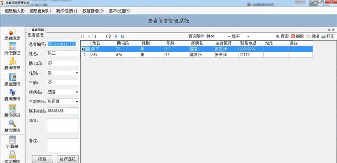Go to previous record navigation arrow
The width and height of the screenshot is (337, 163).
coord(88,36)
